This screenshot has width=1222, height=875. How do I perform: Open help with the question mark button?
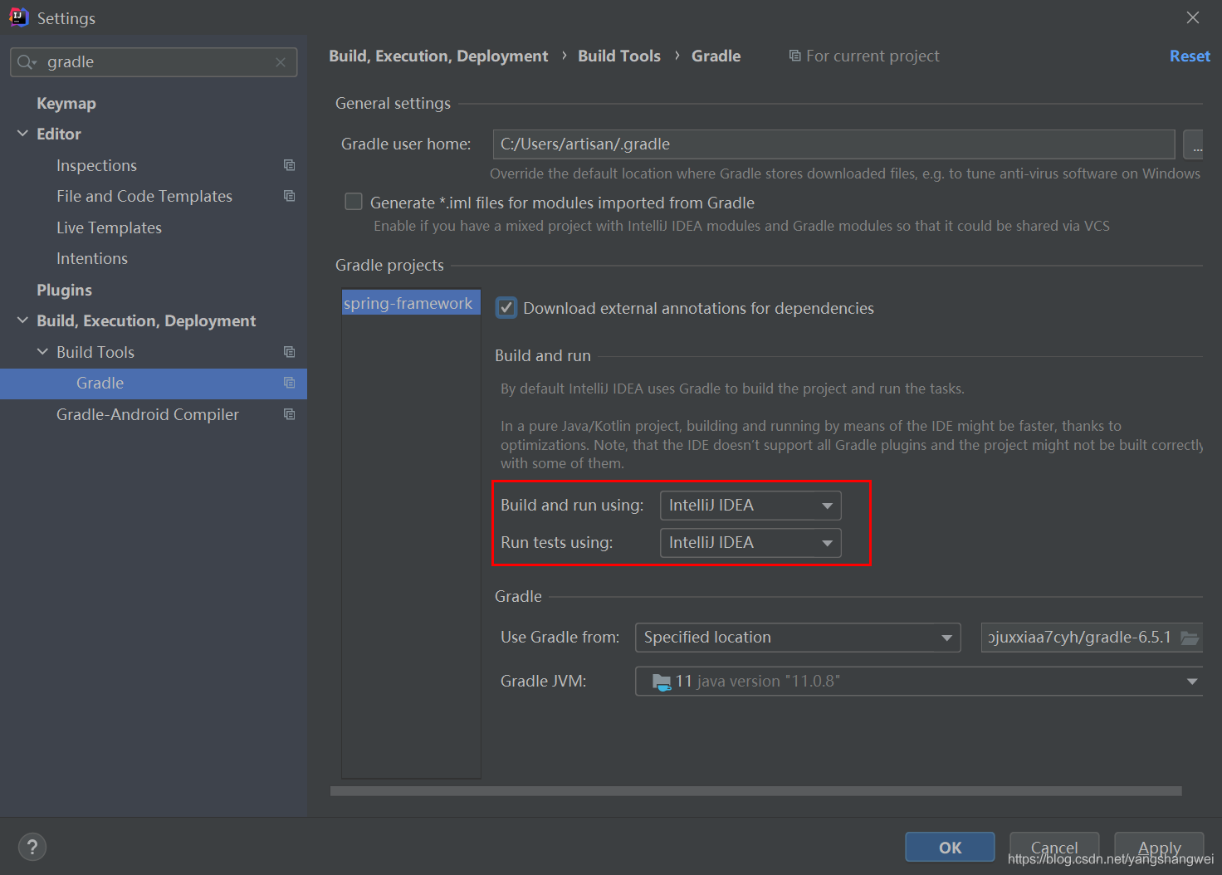coord(32,847)
